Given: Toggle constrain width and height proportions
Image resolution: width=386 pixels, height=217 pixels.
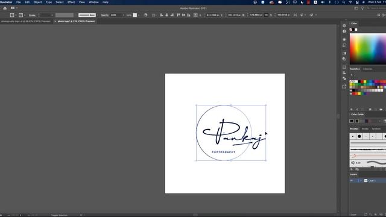Looking at the screenshot, I should coord(266,15).
